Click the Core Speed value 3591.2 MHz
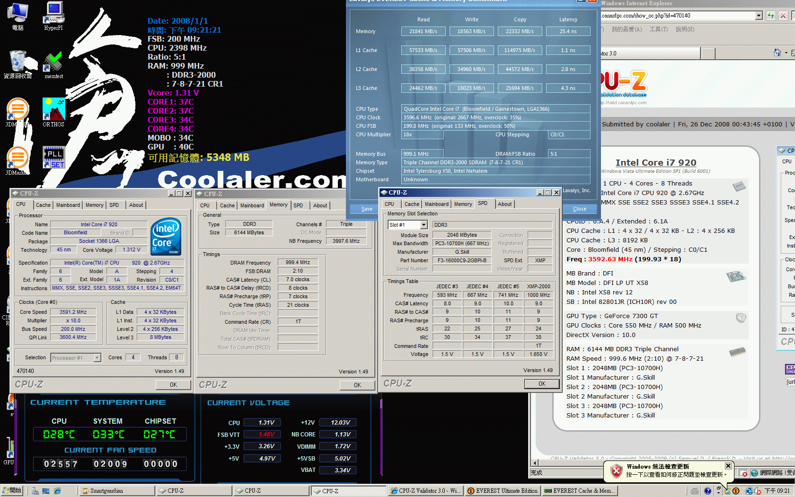The height and width of the screenshot is (497, 795). (73, 312)
